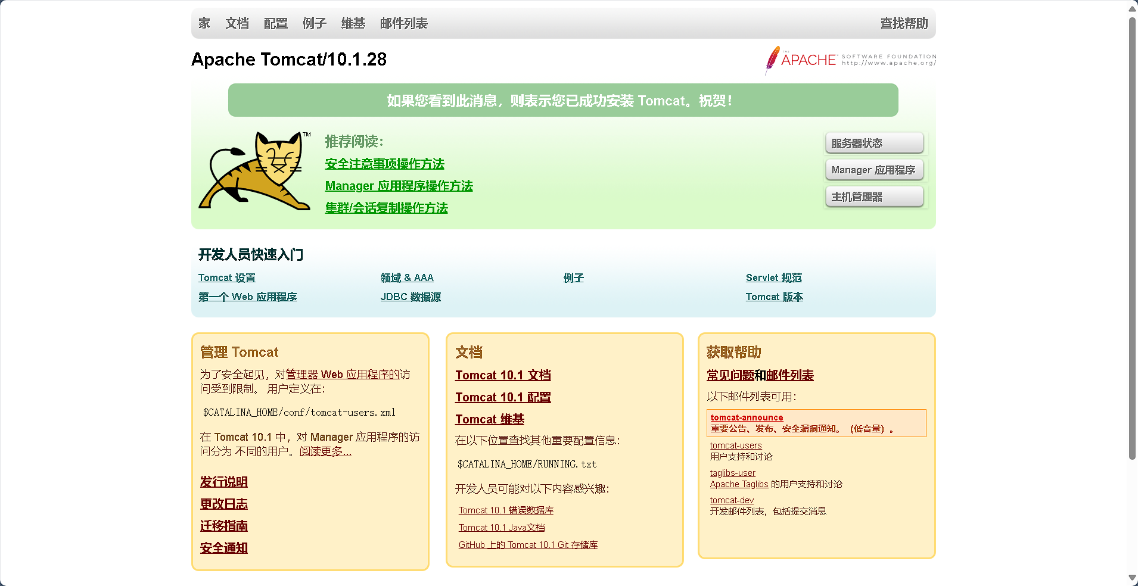Click the 阅读更多... link

pos(325,451)
